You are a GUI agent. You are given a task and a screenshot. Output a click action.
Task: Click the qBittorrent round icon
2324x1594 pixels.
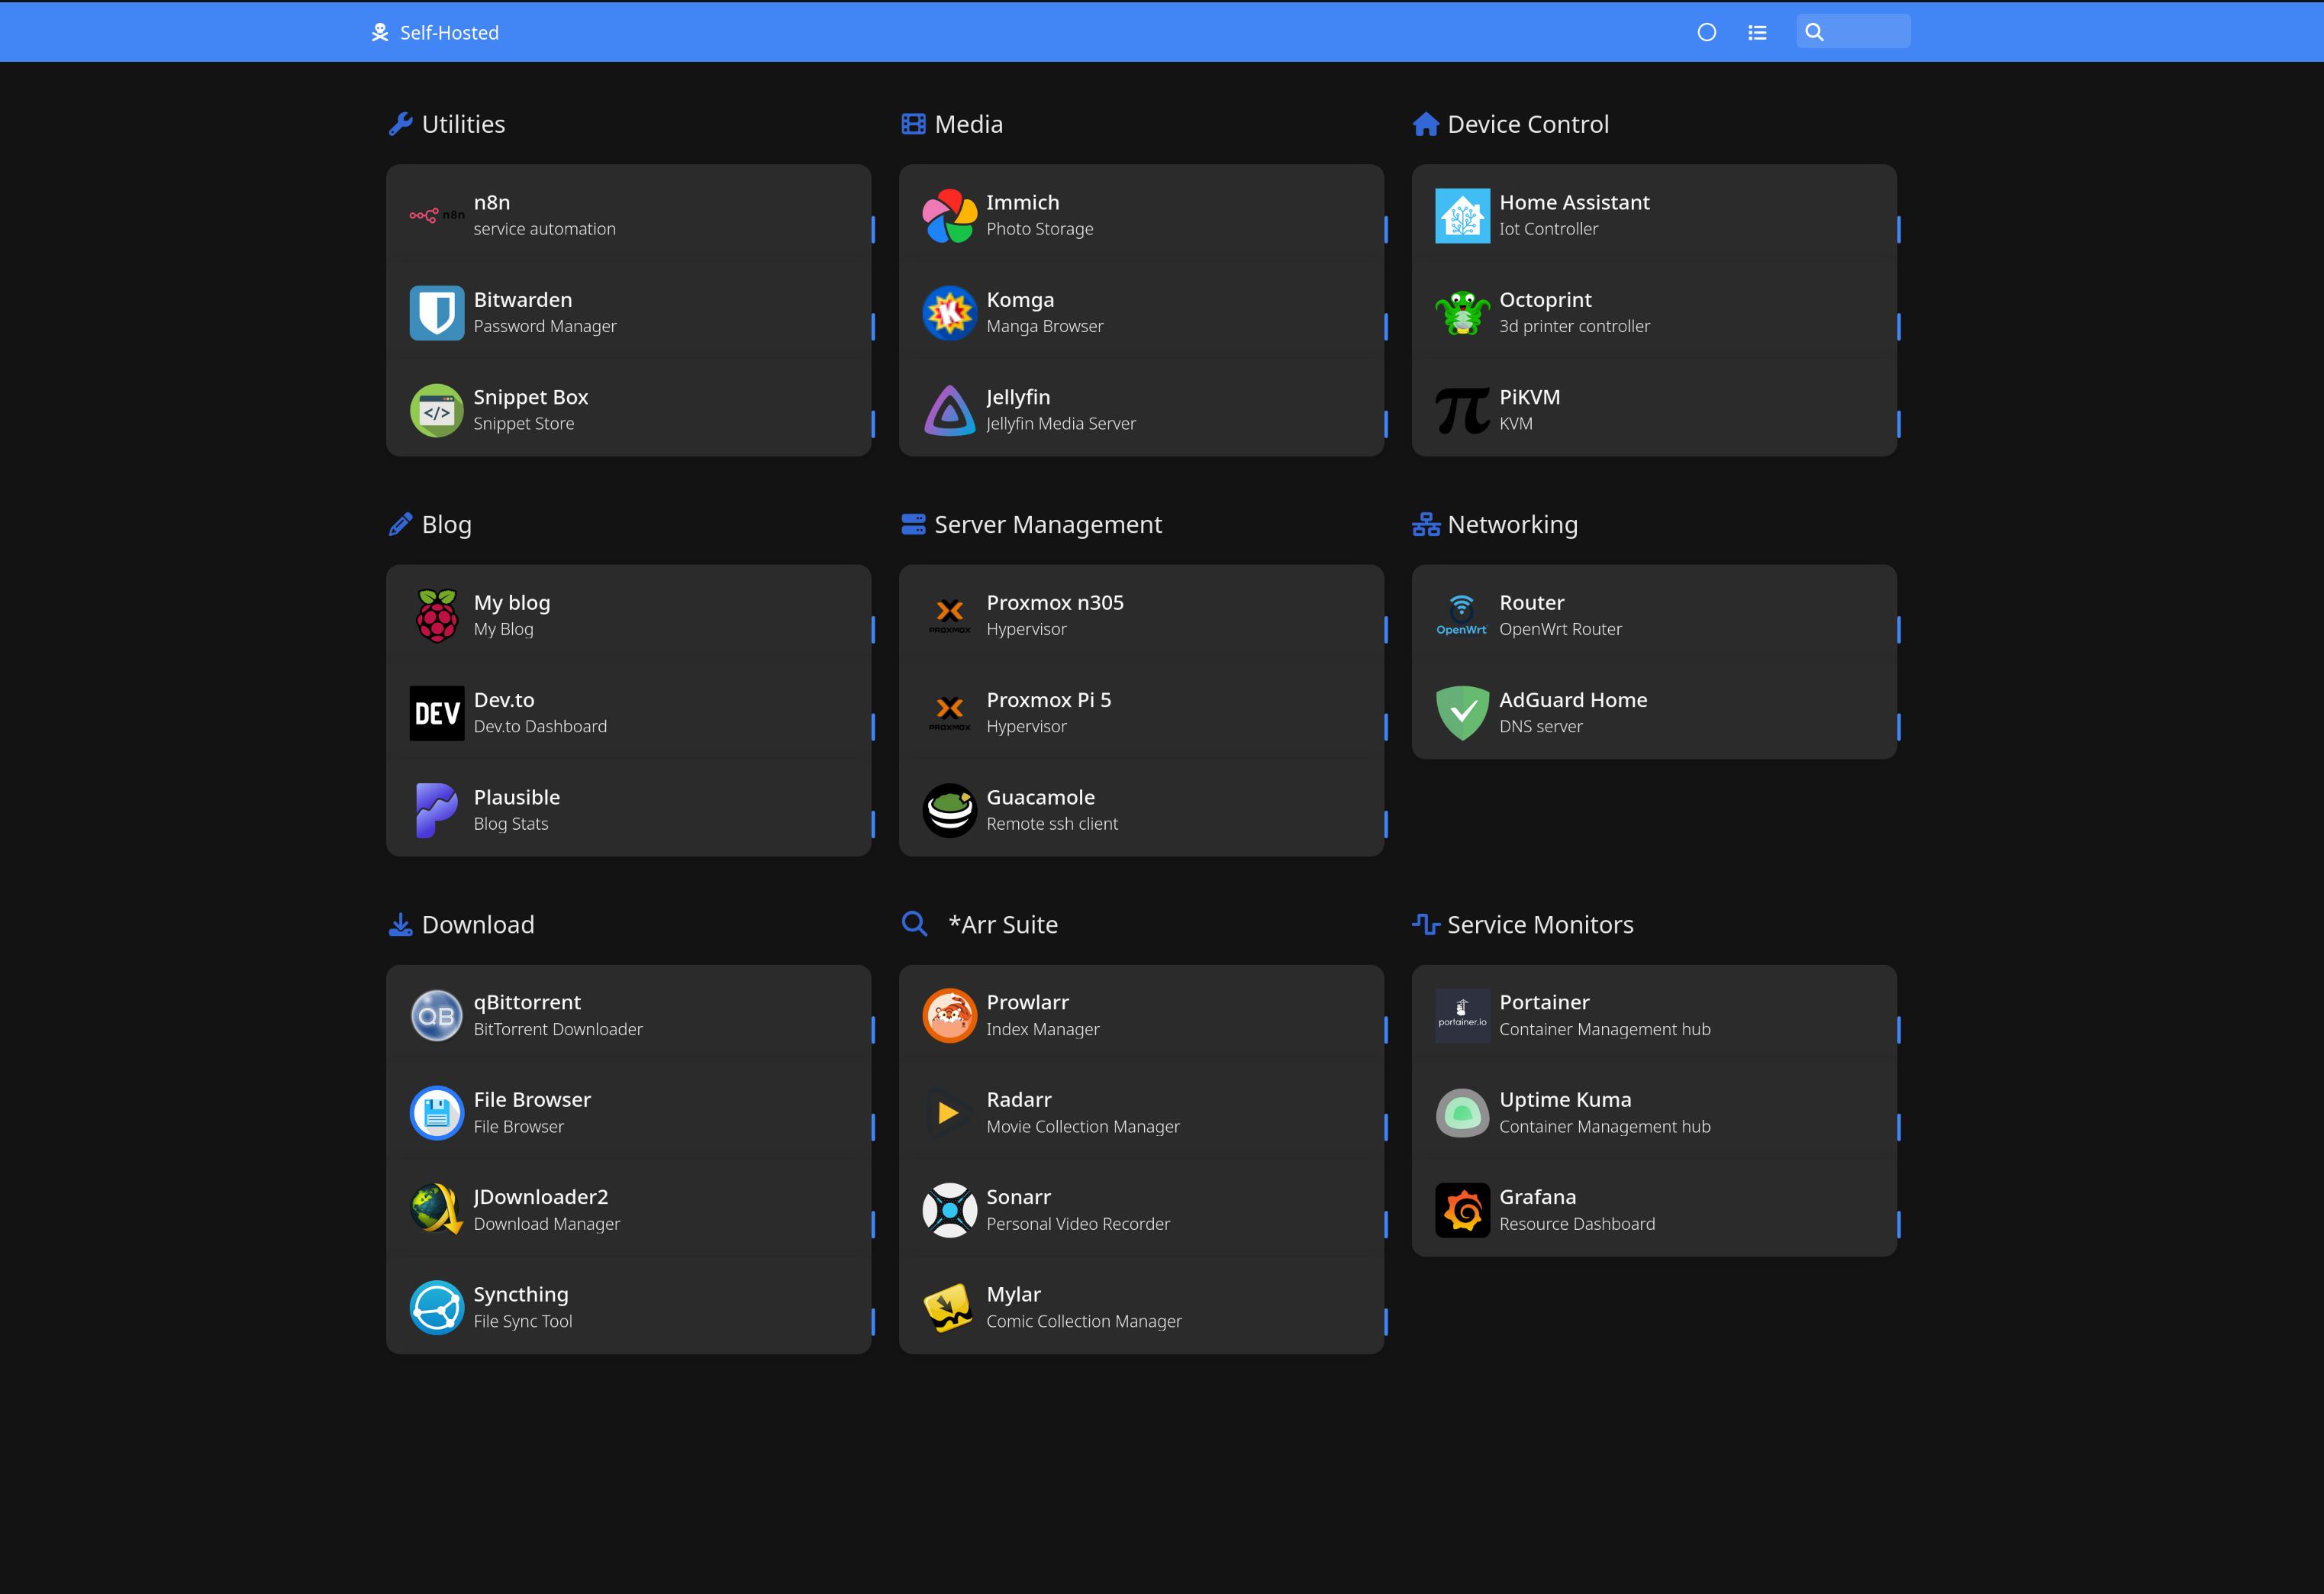[x=436, y=1015]
